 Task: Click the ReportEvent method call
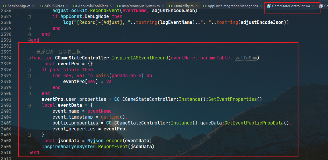tap(113, 147)
